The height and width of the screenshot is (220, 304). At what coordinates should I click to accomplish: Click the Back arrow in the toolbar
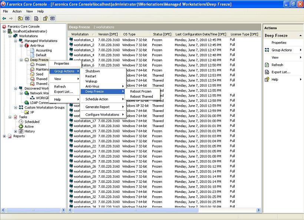tap(4, 19)
